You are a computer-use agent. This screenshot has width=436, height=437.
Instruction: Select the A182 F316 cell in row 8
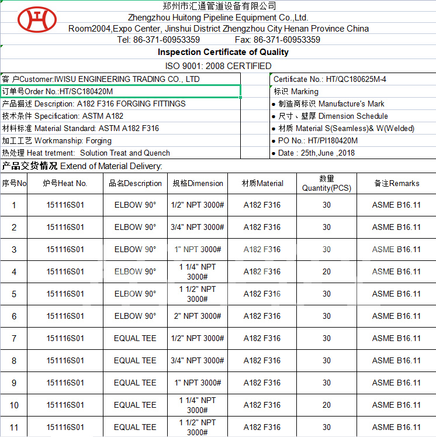pyautogui.click(x=262, y=360)
